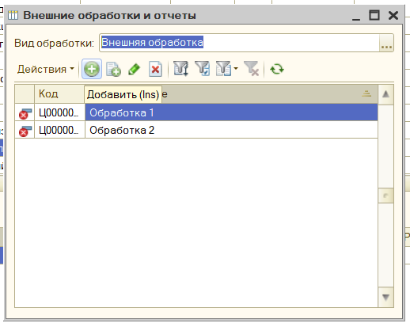Maximize the Внешние обработки и отчеты window
This screenshot has width=410, height=327.
(x=374, y=15)
